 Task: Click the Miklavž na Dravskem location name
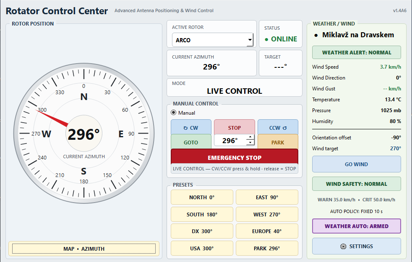(x=358, y=35)
